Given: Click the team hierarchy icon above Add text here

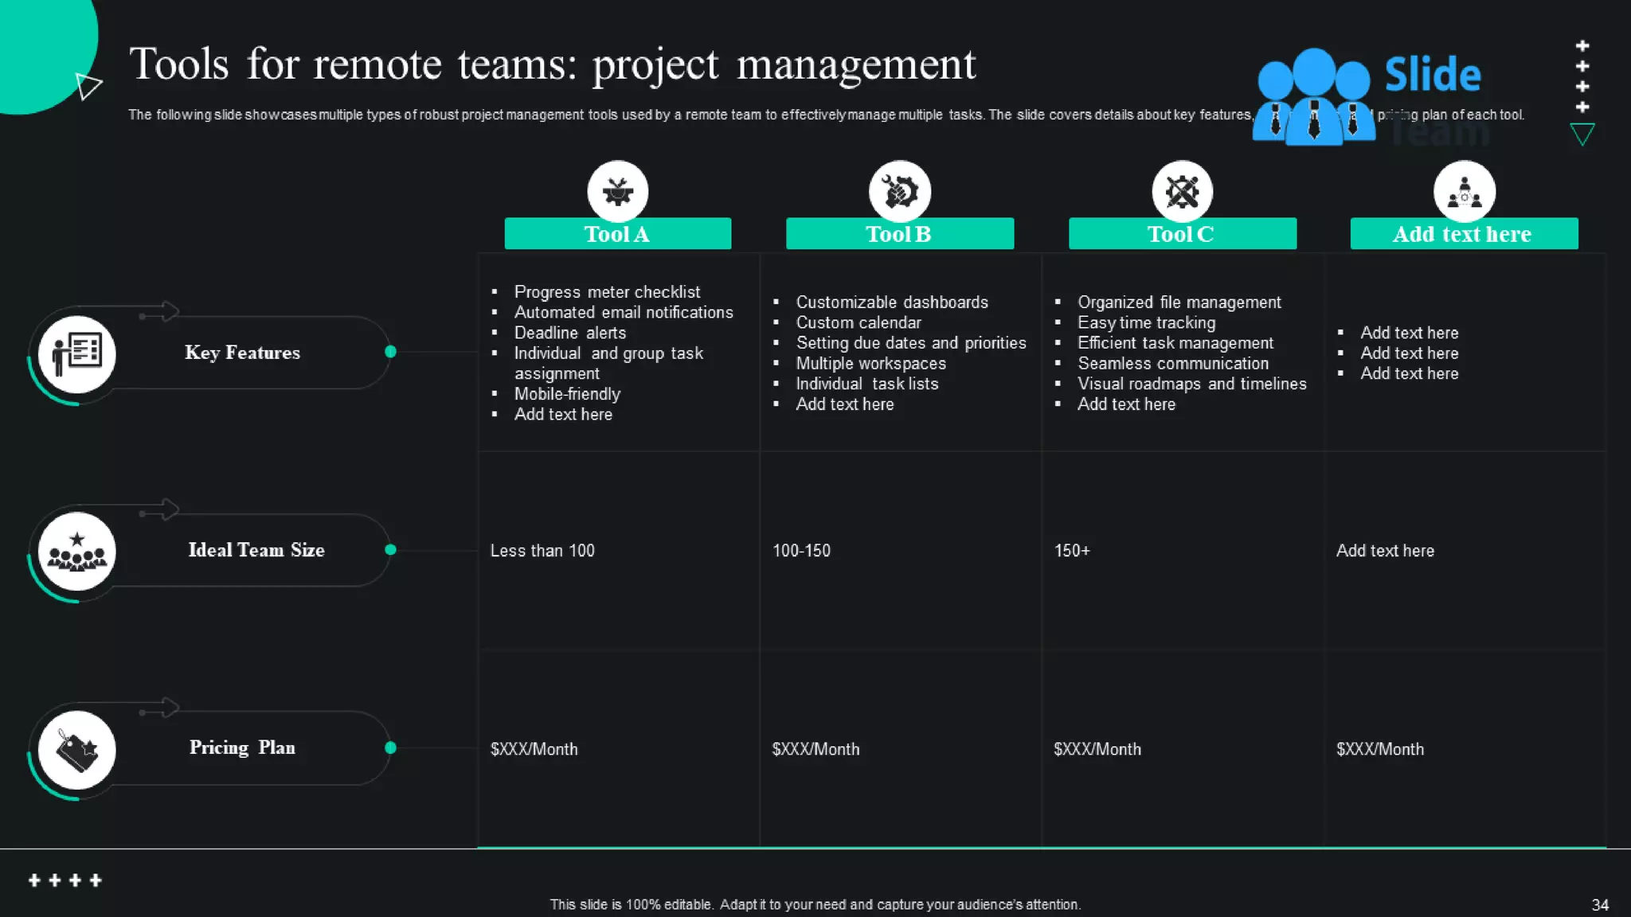Looking at the screenshot, I should [1464, 191].
